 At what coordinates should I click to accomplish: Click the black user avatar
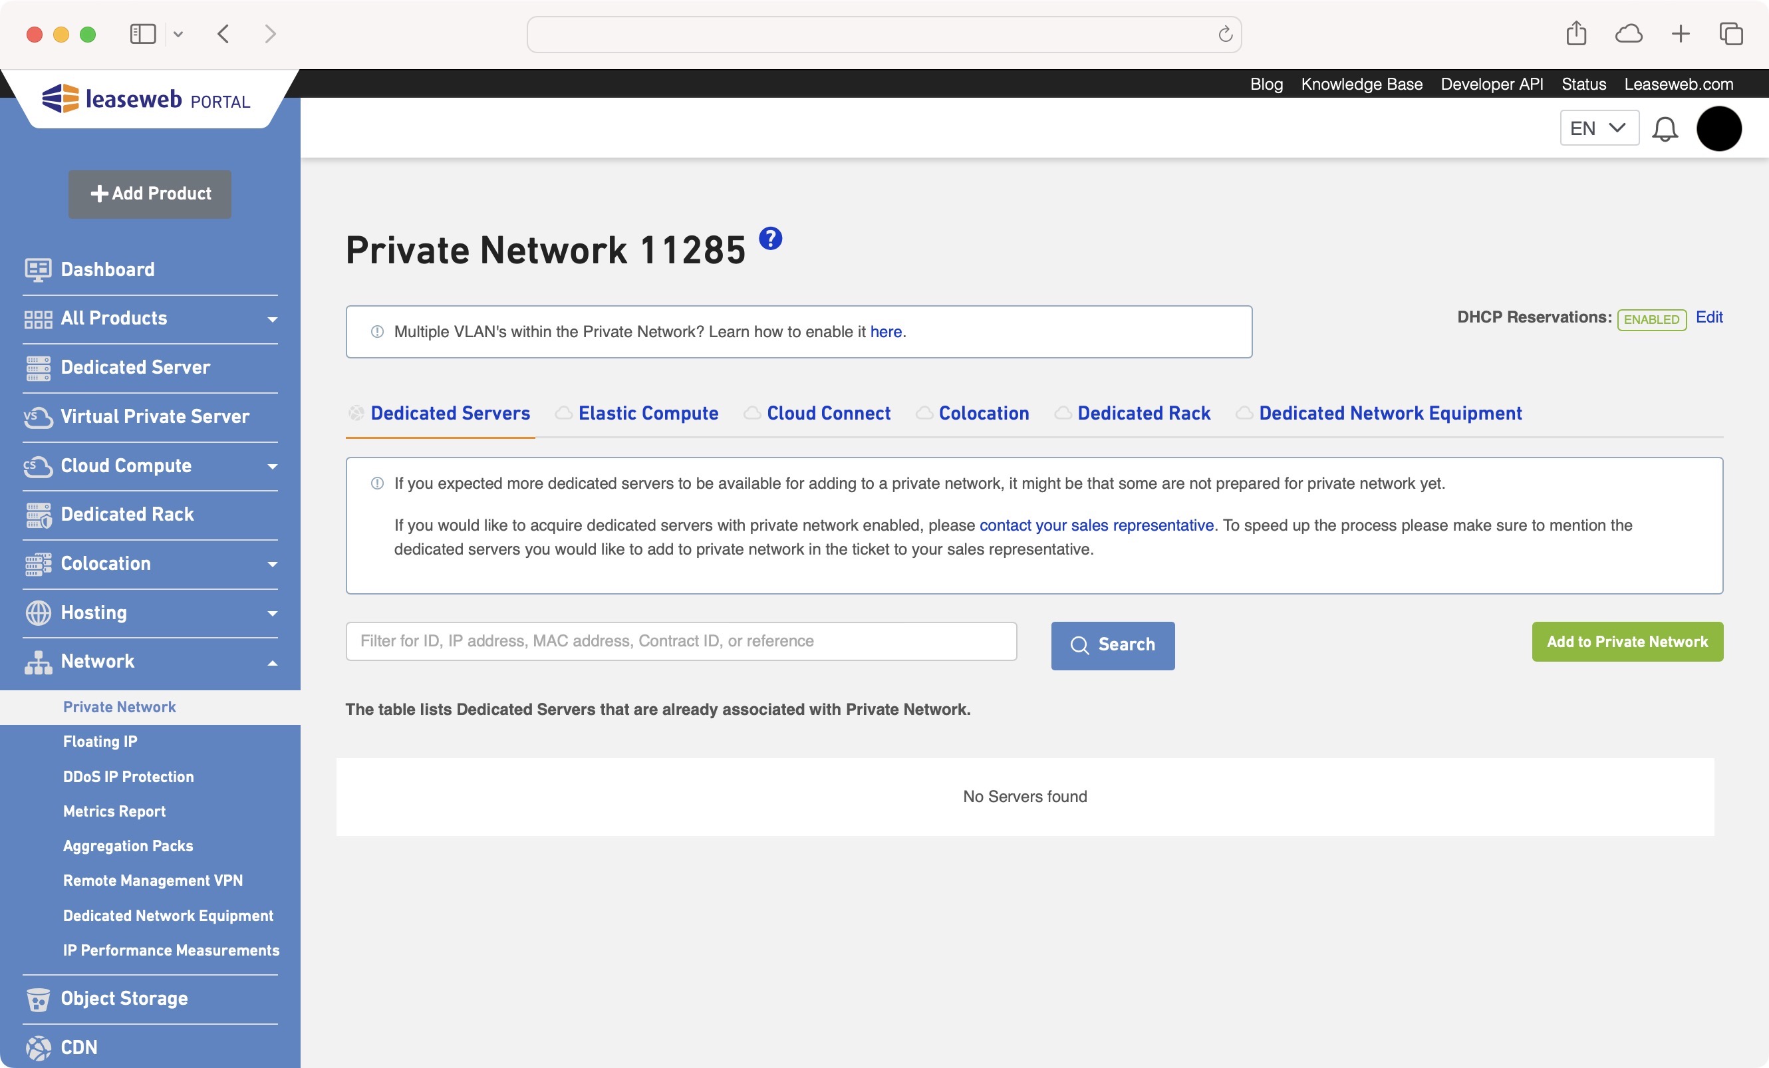tap(1718, 128)
